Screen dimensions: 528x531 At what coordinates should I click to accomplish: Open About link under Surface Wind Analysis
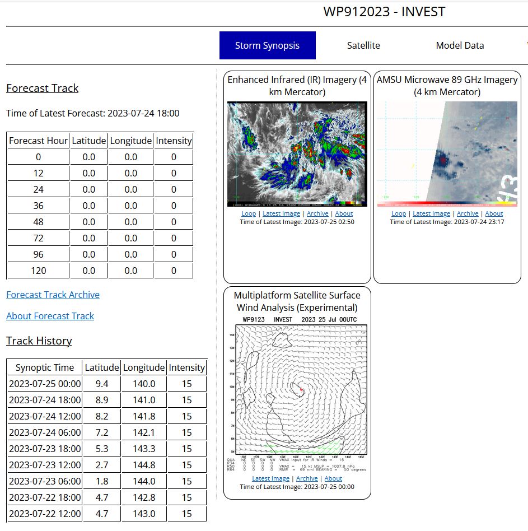point(333,478)
